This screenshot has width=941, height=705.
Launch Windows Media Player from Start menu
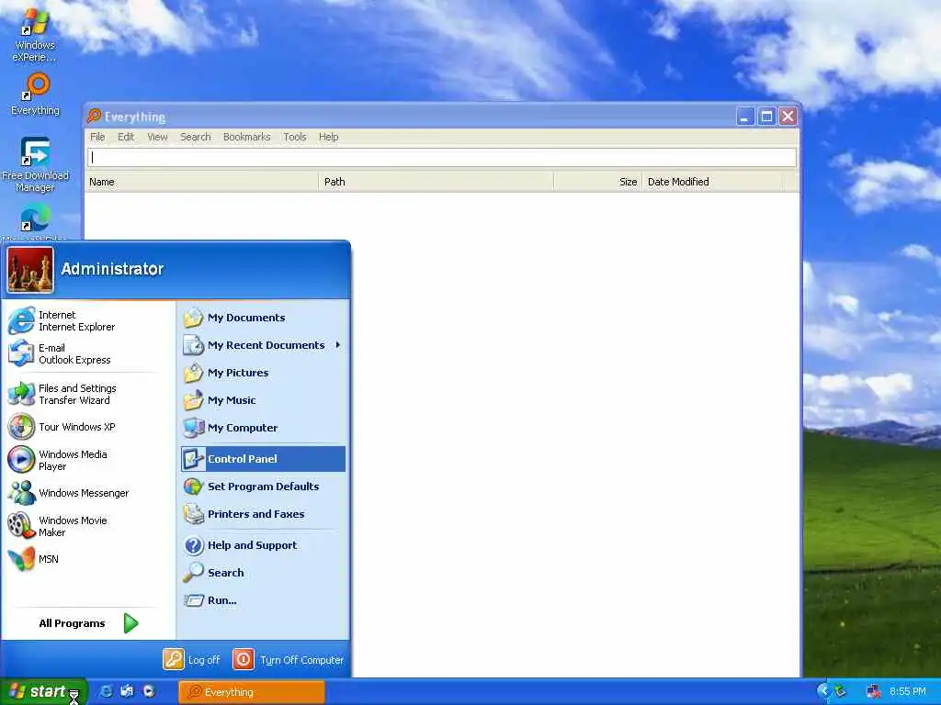pos(88,460)
